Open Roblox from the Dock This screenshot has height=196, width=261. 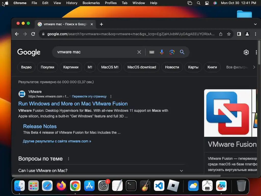[x=173, y=186]
